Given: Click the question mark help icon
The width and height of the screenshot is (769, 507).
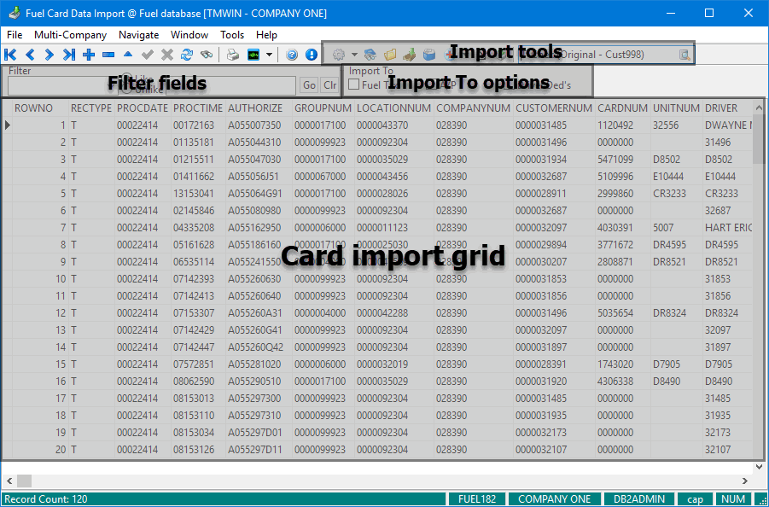Looking at the screenshot, I should pos(292,55).
